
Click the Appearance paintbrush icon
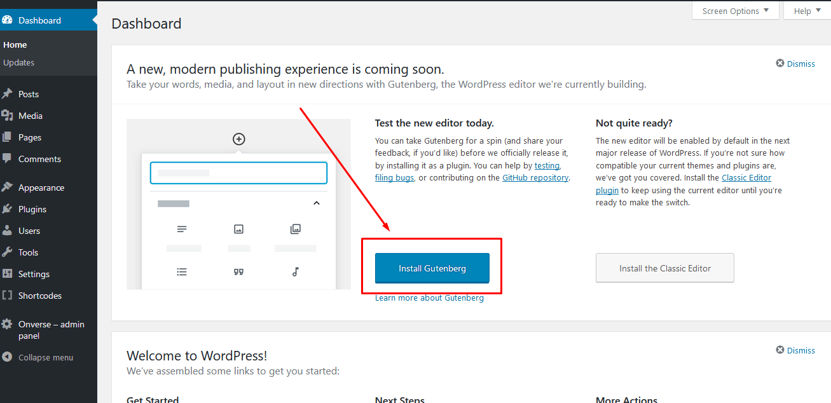pyautogui.click(x=8, y=188)
